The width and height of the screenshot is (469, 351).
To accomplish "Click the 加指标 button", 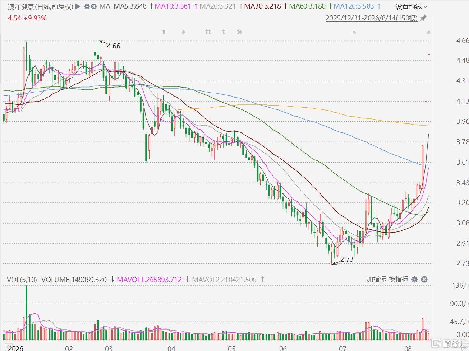I will [376, 279].
